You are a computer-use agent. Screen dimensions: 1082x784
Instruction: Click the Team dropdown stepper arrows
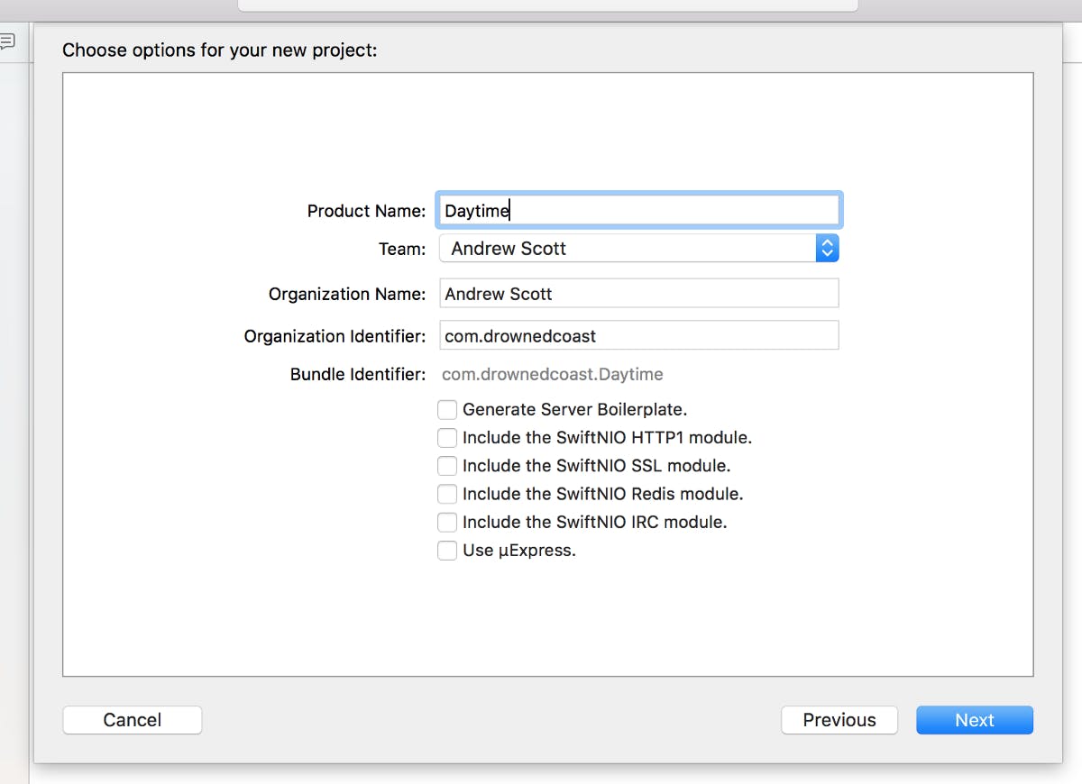827,248
